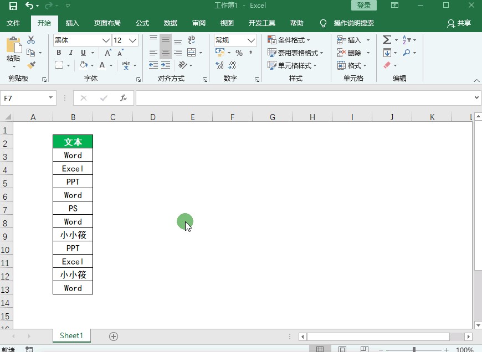Click the Wrap Text icon
The height and width of the screenshot is (352, 482).
point(192,40)
